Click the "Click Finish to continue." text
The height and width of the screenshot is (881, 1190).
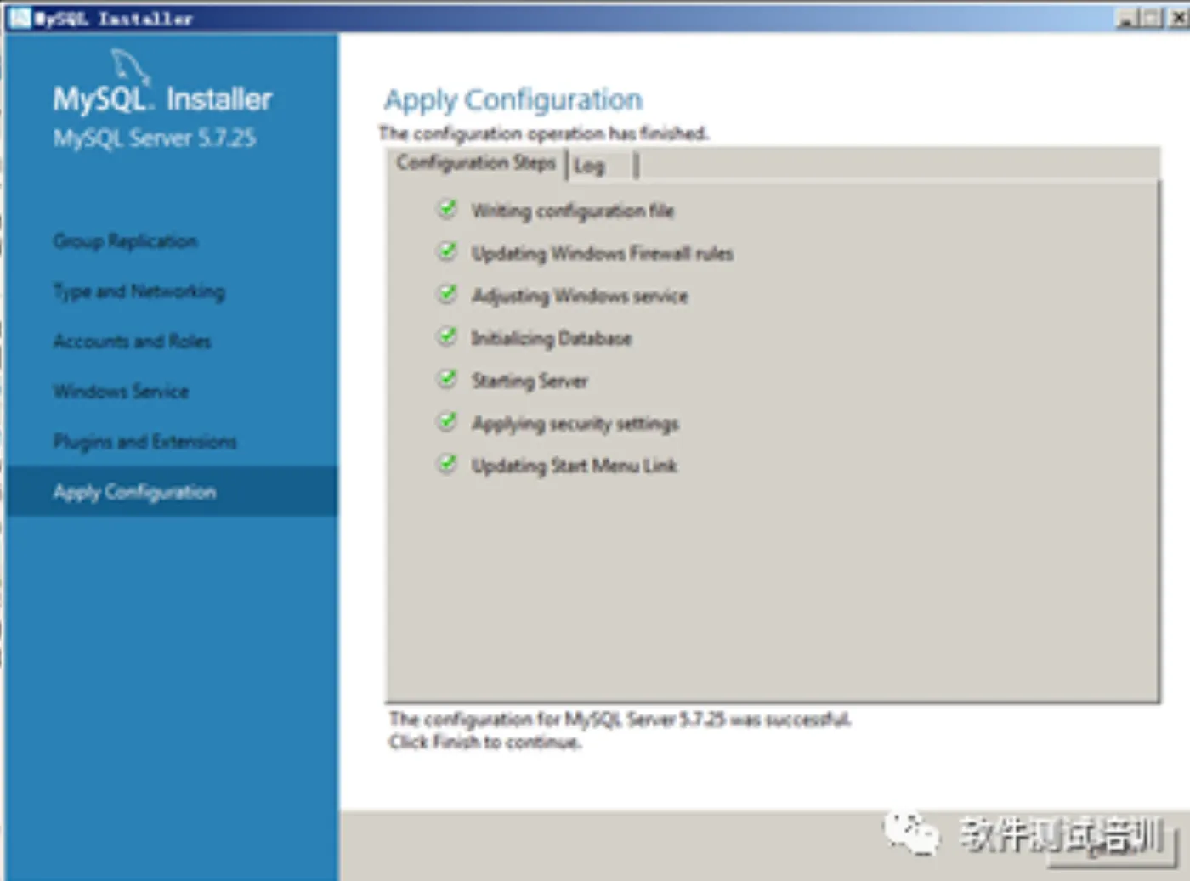point(485,742)
